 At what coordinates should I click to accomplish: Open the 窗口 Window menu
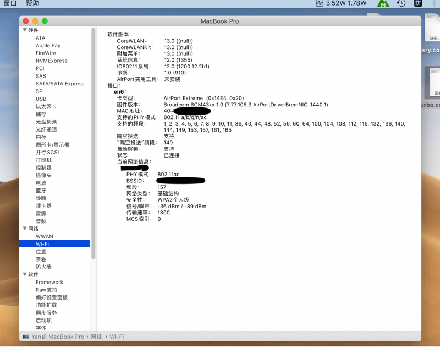coord(10,3)
